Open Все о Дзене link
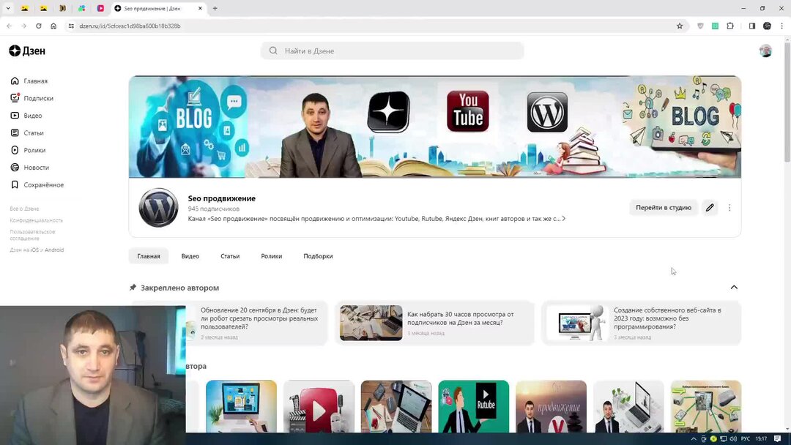 (24, 209)
